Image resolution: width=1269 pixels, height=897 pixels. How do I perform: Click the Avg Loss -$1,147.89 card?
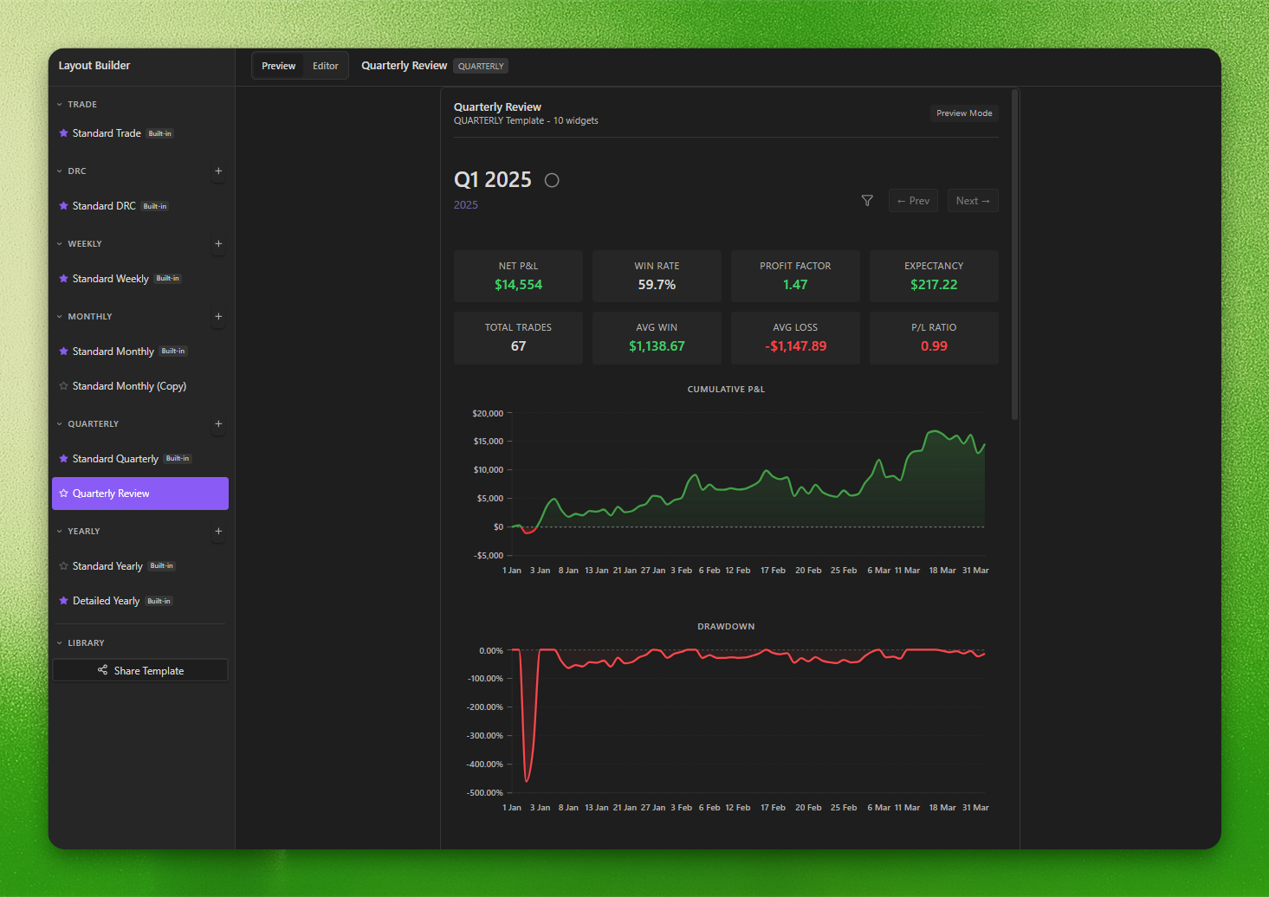[x=795, y=338]
